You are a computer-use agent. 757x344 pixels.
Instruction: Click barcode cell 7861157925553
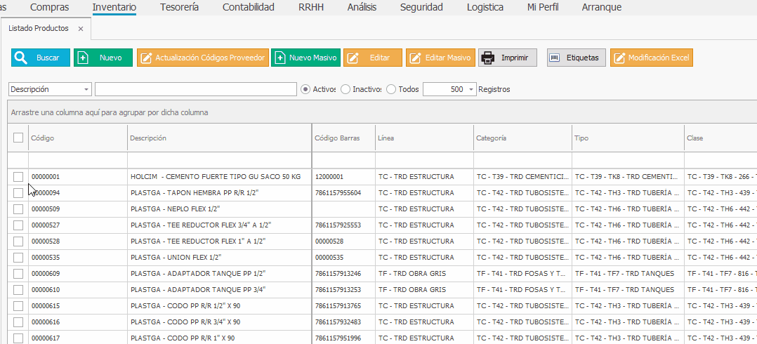coord(344,225)
